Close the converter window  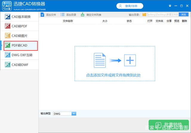pyautogui.click(x=187, y=6)
